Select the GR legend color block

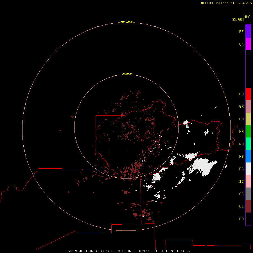coord(248,107)
